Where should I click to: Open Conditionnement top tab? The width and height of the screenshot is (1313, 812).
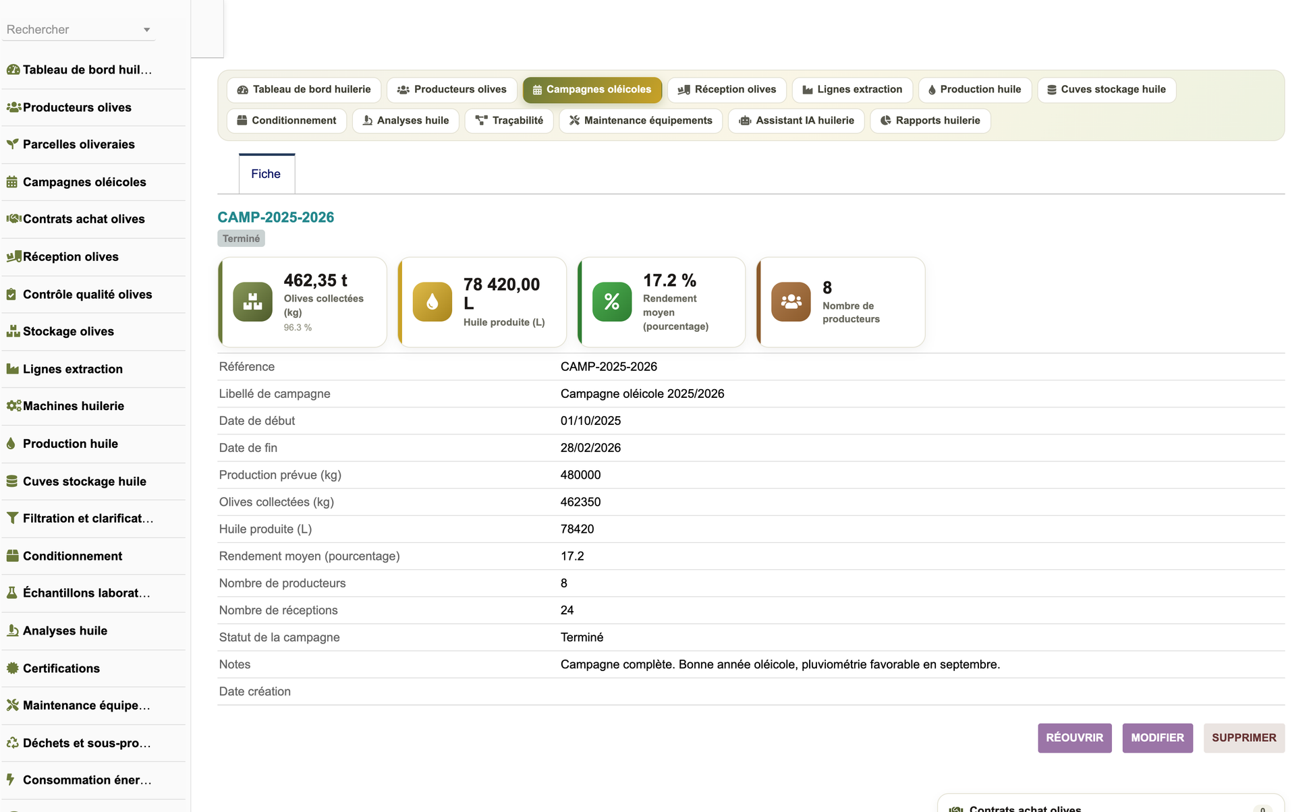287,121
